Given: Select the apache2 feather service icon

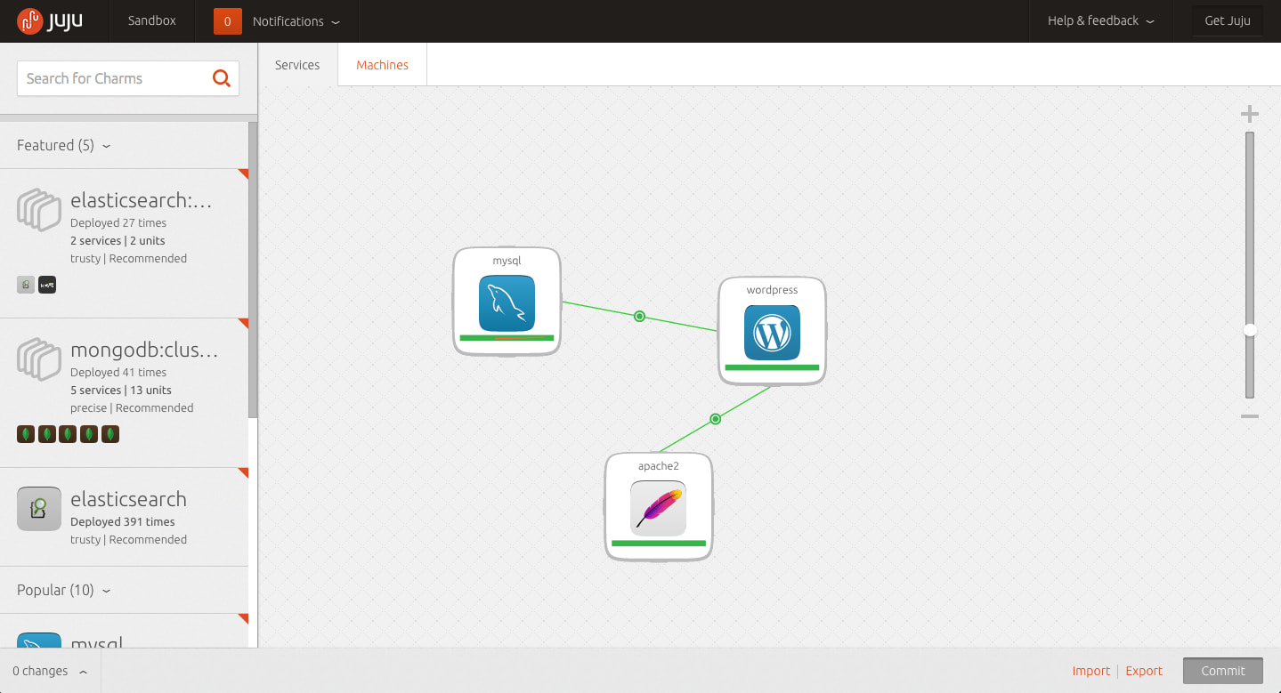Looking at the screenshot, I should coord(658,508).
